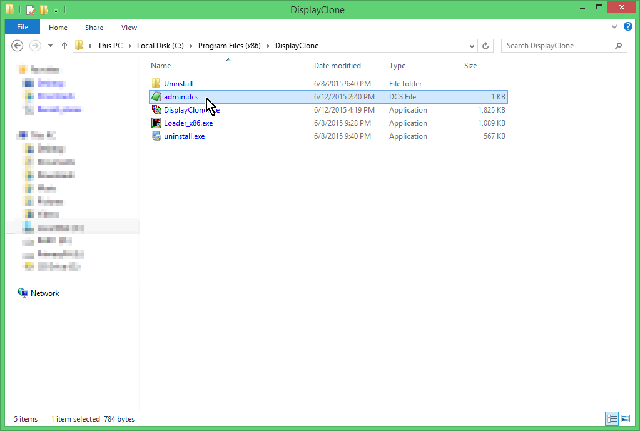Image resolution: width=640 pixels, height=431 pixels.
Task: Refresh the folder view
Action: pos(485,46)
